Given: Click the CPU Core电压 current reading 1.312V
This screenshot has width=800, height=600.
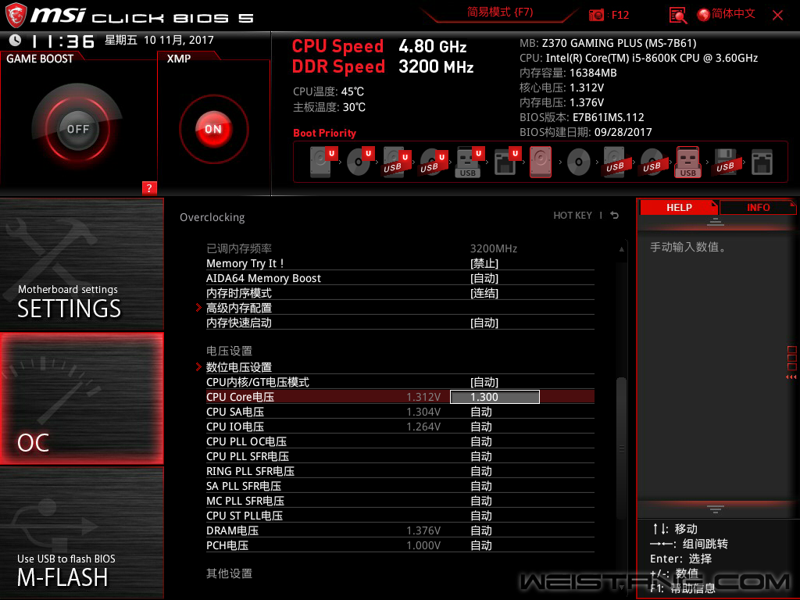Looking at the screenshot, I should [x=423, y=396].
